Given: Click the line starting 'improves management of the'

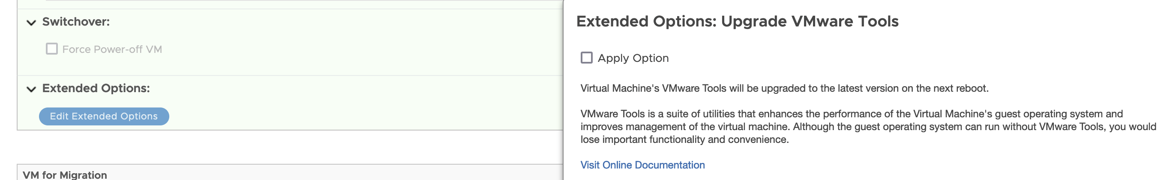Looking at the screenshot, I should (867, 126).
